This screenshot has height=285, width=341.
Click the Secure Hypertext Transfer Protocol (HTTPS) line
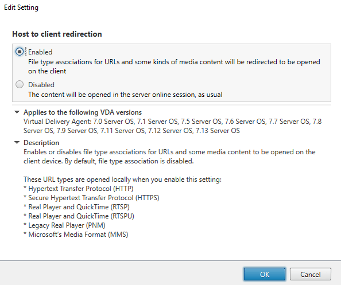91,198
